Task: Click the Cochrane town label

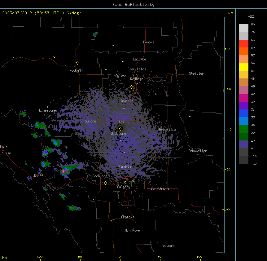Action: click(100, 176)
